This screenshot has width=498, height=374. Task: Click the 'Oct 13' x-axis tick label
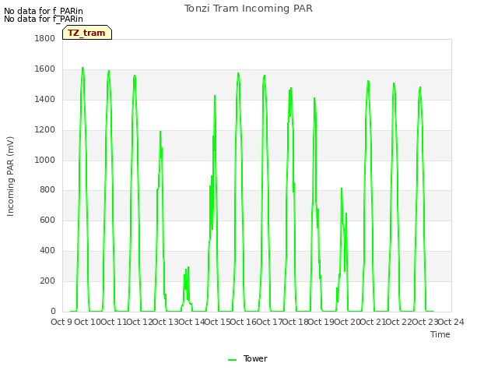[x=166, y=322]
